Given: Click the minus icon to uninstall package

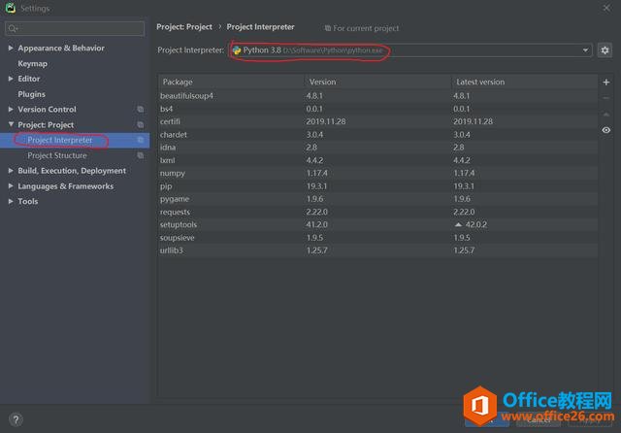Looking at the screenshot, I should 605,98.
